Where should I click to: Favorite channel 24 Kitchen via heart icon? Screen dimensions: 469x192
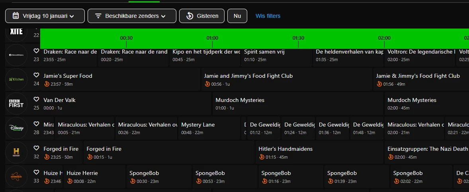pos(37,75)
